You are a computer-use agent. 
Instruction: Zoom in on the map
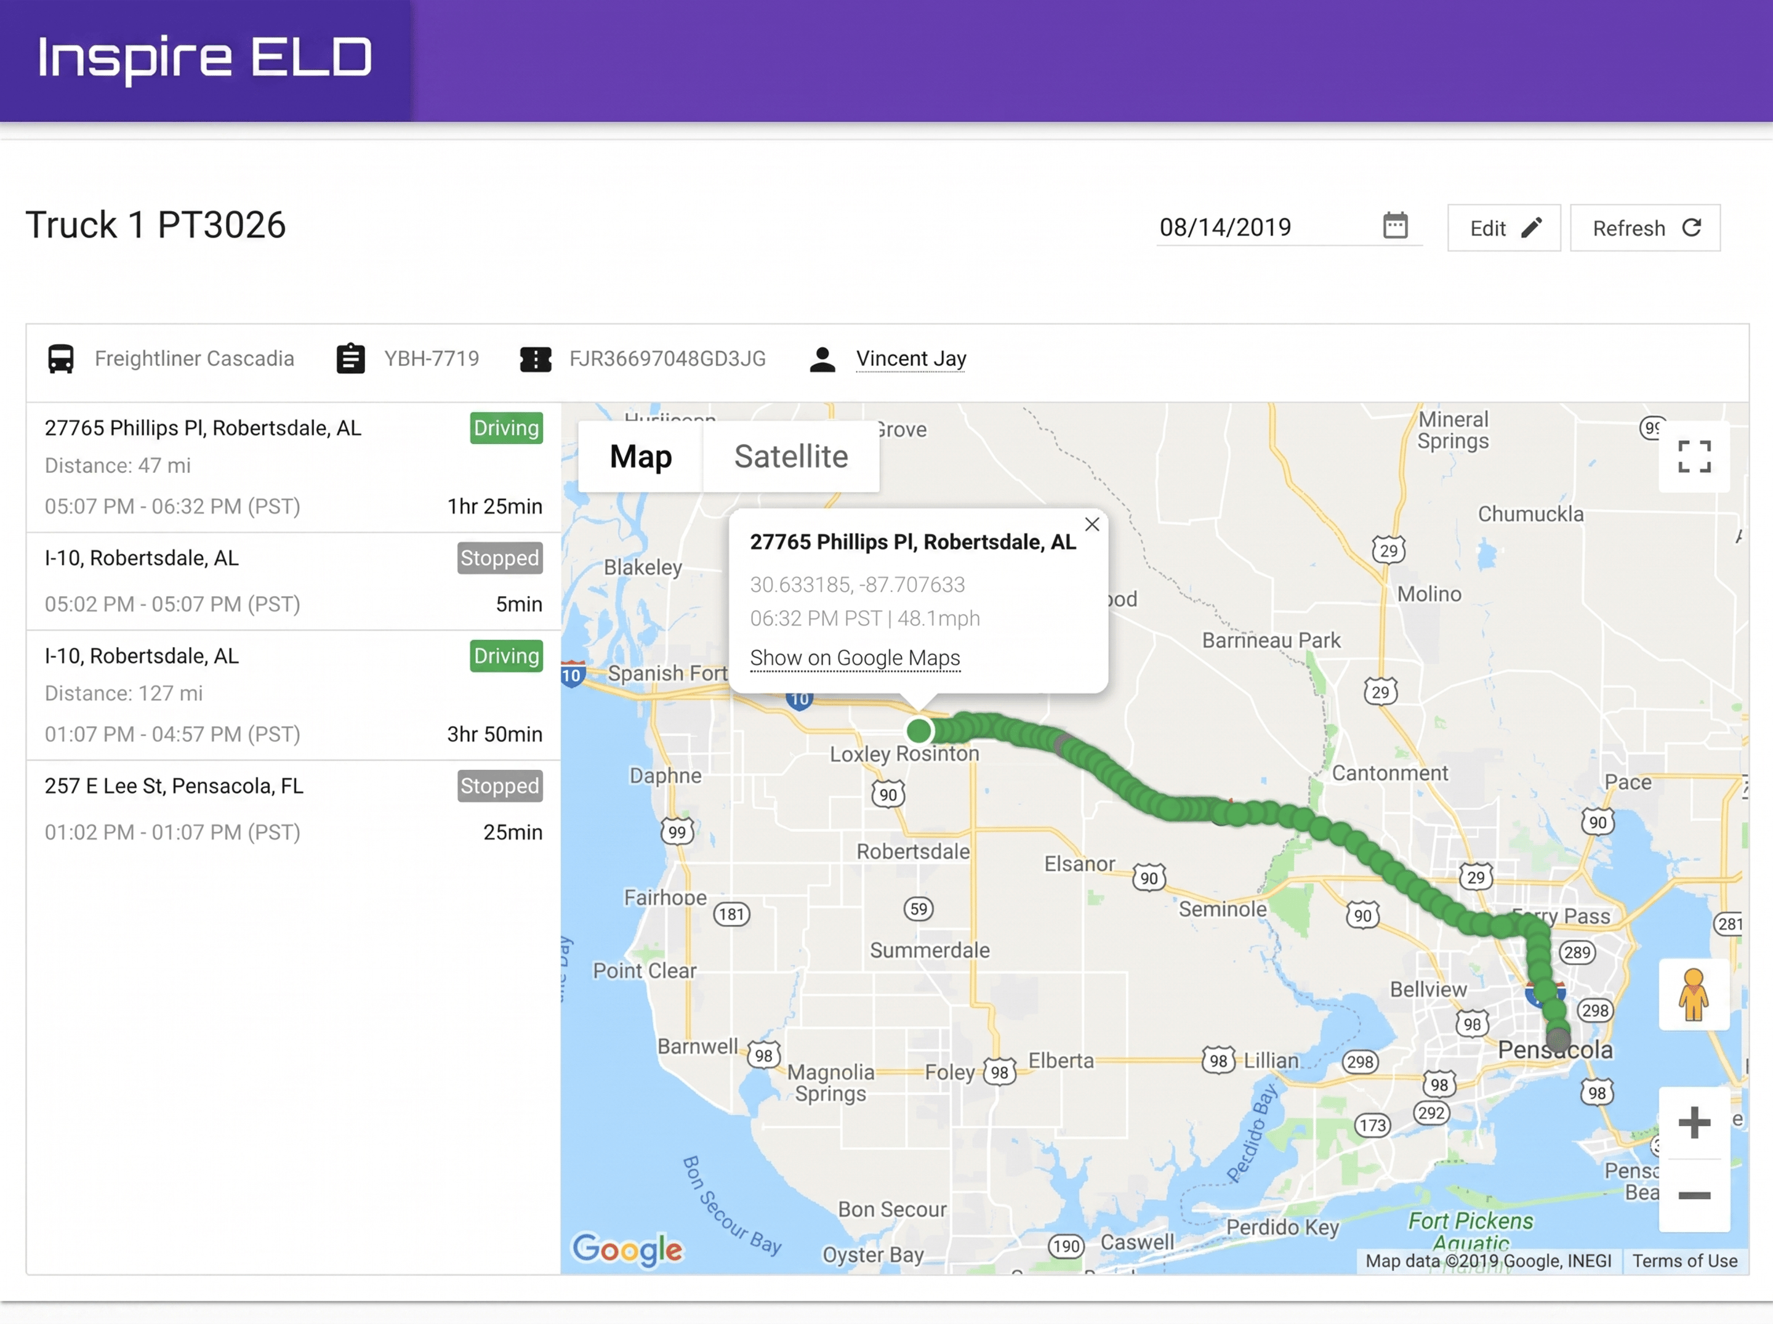tap(1694, 1123)
